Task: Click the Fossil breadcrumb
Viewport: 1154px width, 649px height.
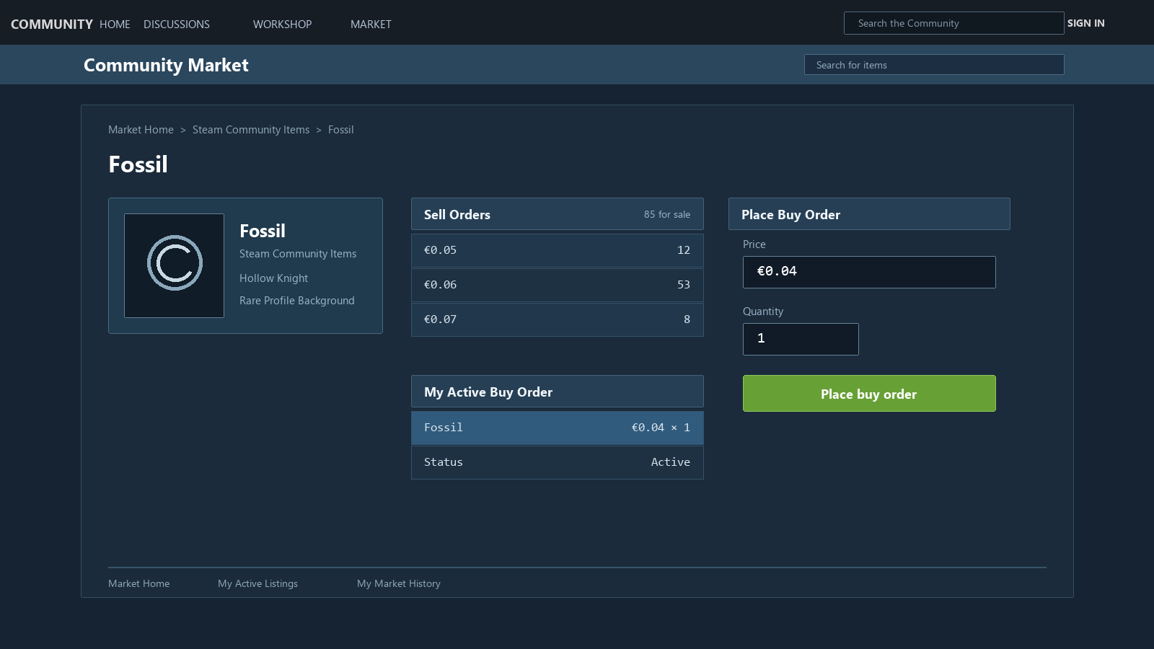Action: [x=340, y=130]
